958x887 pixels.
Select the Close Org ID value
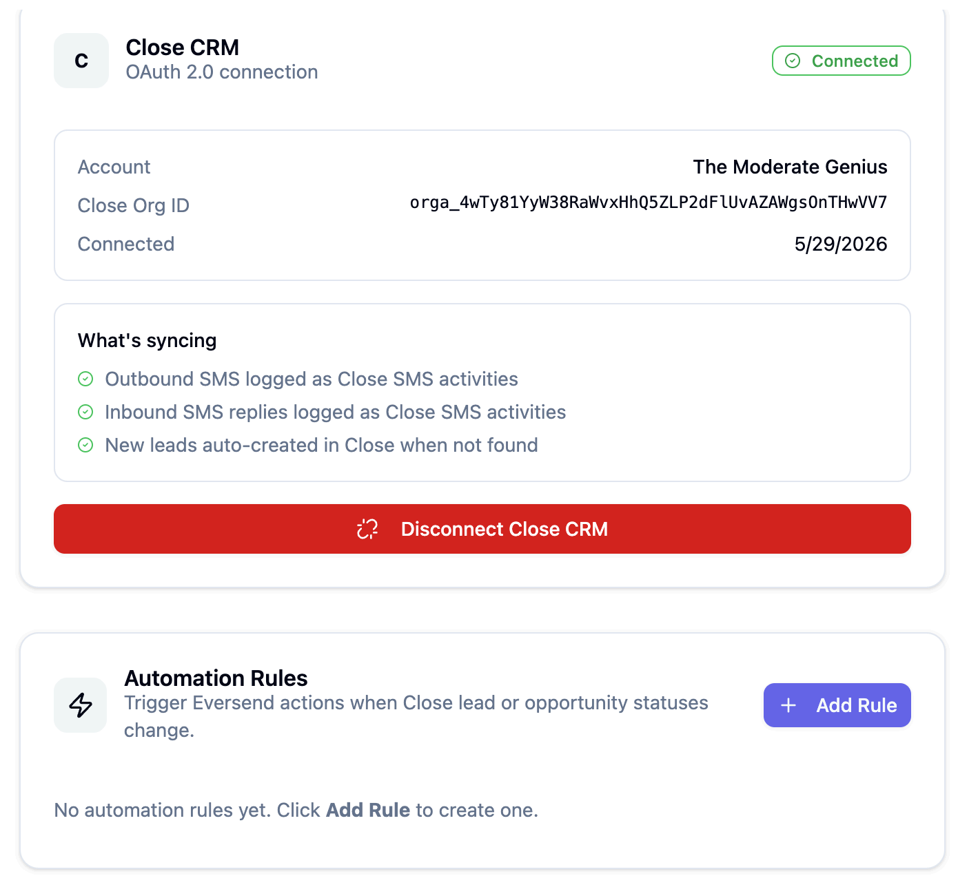click(648, 202)
